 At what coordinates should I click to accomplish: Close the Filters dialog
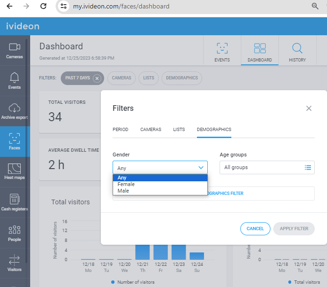coord(309,109)
